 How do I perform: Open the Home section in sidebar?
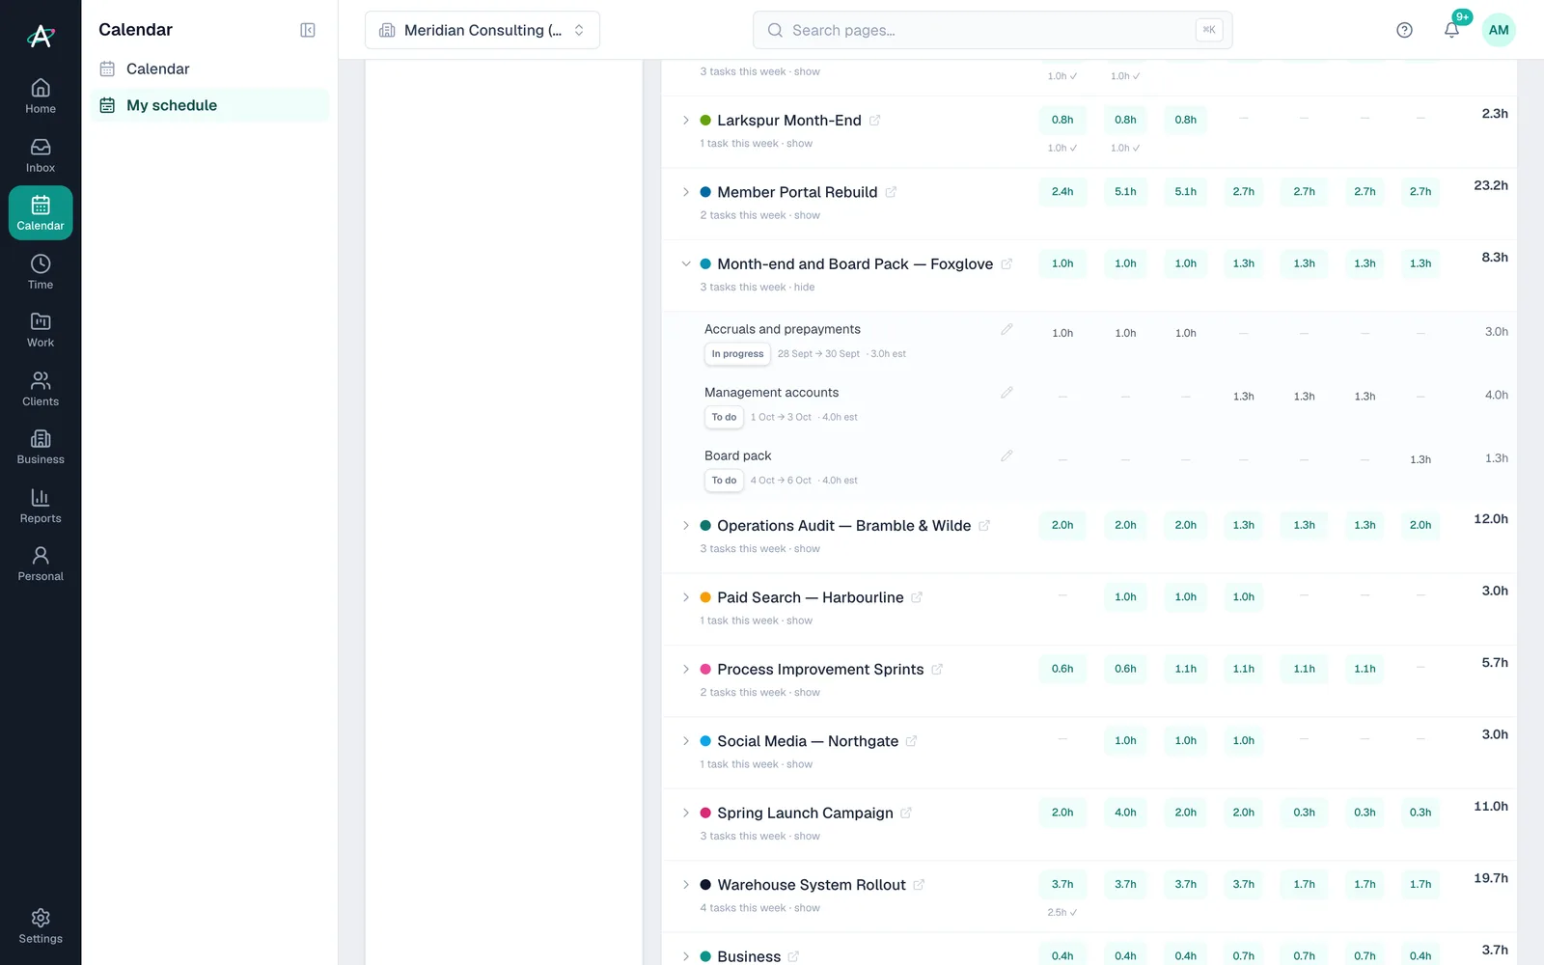41,96
